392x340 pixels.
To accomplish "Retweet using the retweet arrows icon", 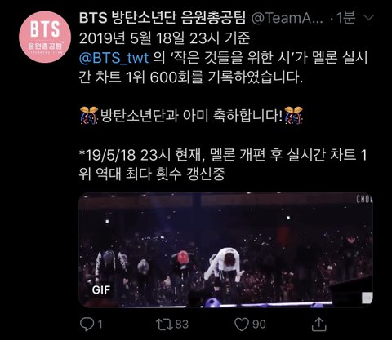I will pyautogui.click(x=164, y=325).
